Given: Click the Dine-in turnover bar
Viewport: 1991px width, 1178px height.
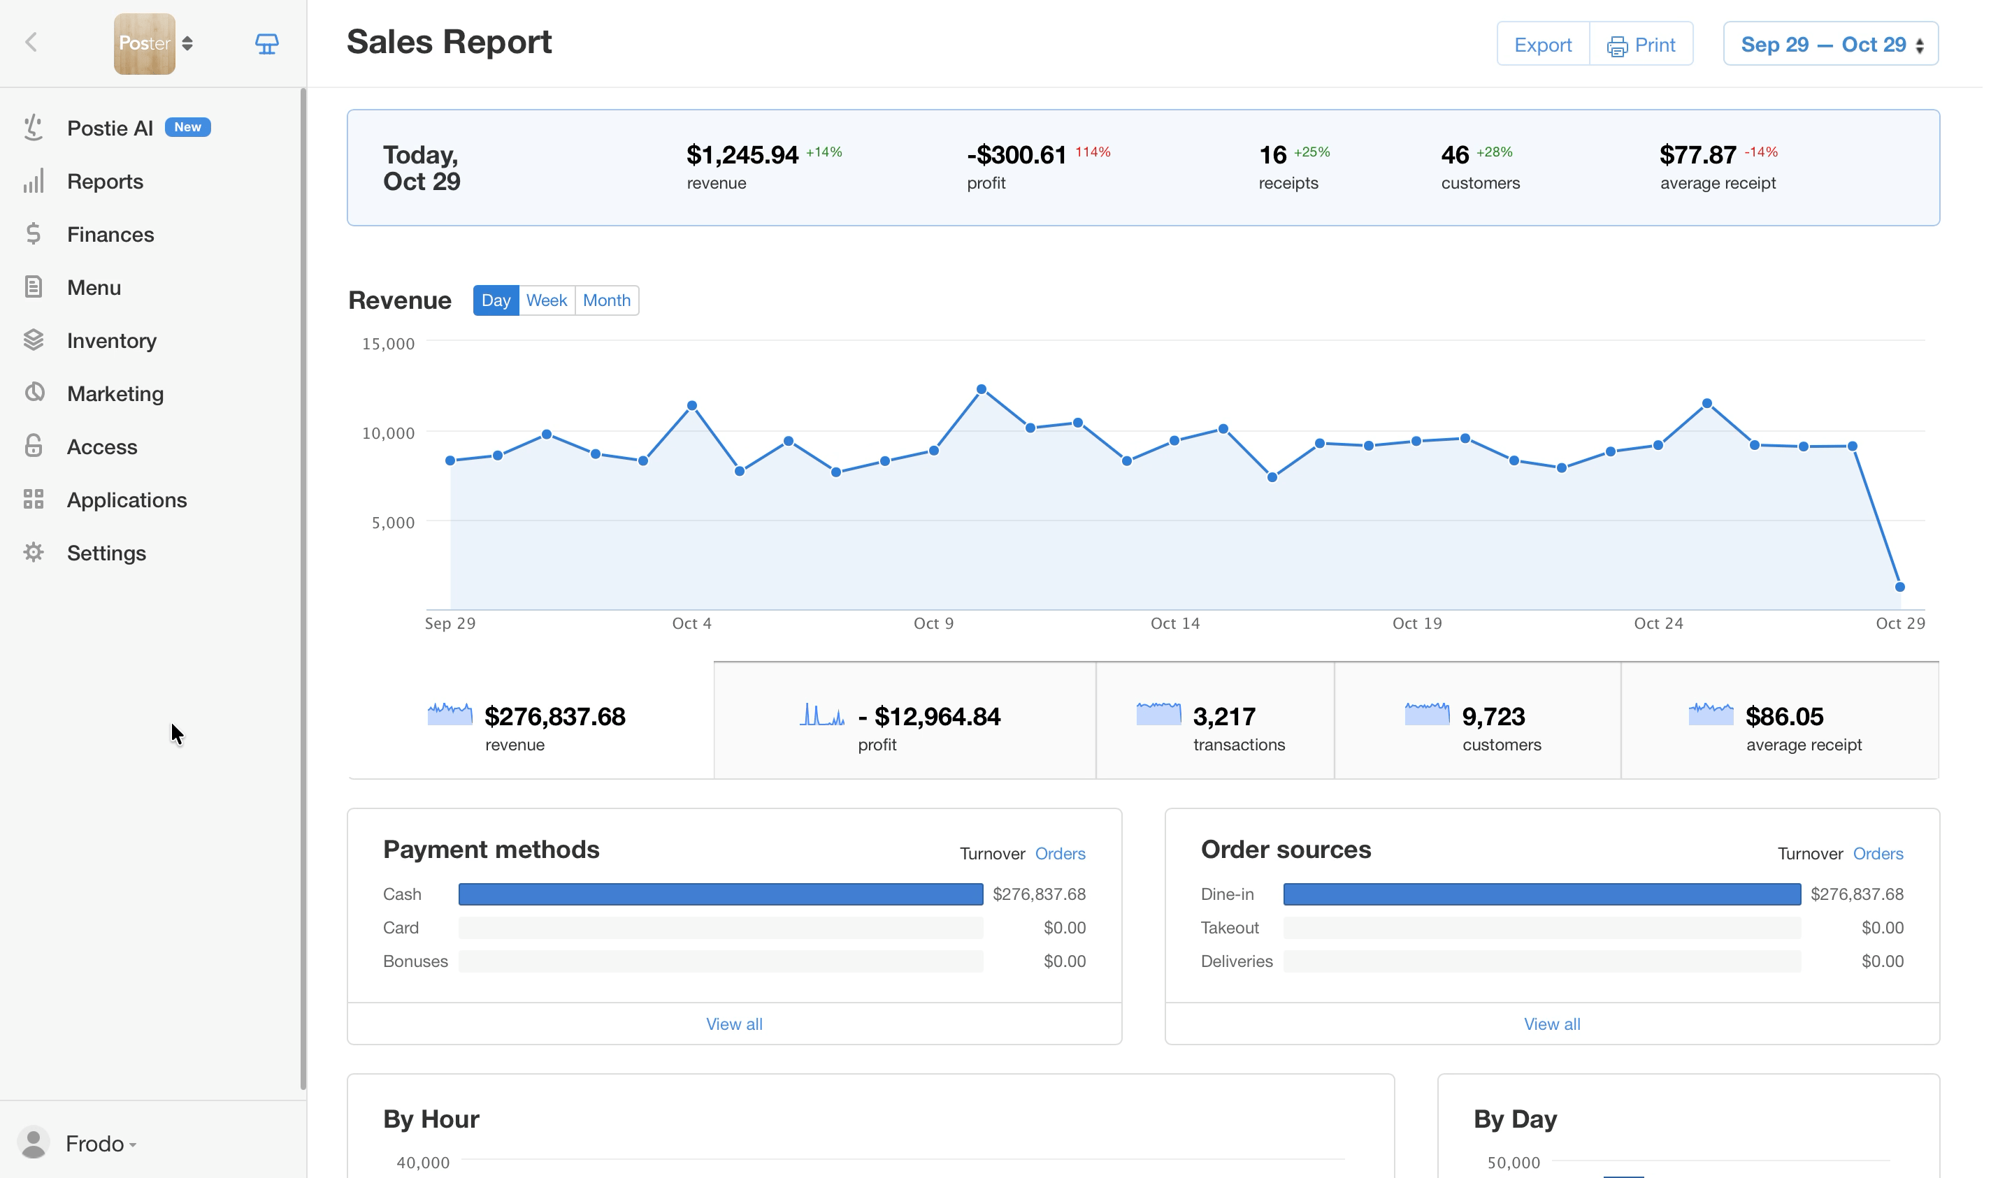Looking at the screenshot, I should point(1541,894).
